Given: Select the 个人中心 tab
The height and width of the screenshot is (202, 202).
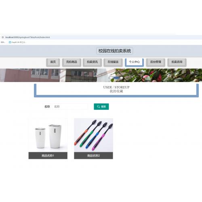Looking at the screenshot, I should [134, 62].
